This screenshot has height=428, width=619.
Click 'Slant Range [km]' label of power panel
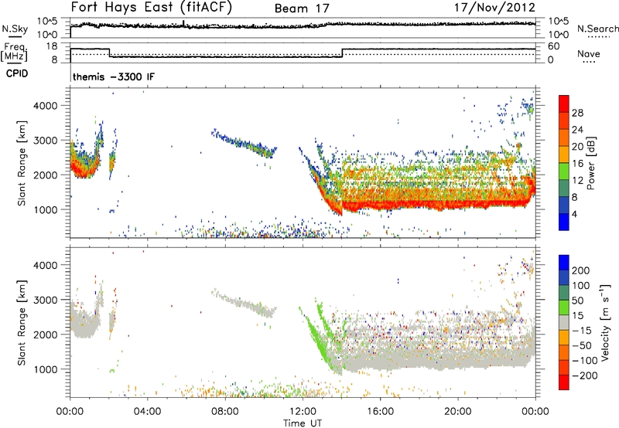point(22,163)
